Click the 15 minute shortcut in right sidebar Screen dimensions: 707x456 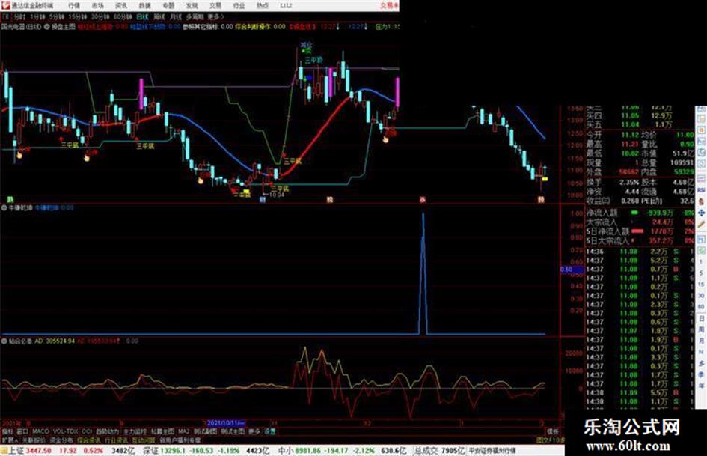[x=702, y=285]
